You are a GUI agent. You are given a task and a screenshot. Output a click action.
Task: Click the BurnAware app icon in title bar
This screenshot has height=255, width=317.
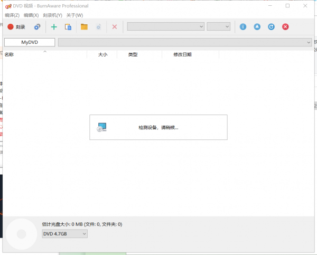pyautogui.click(x=8, y=6)
